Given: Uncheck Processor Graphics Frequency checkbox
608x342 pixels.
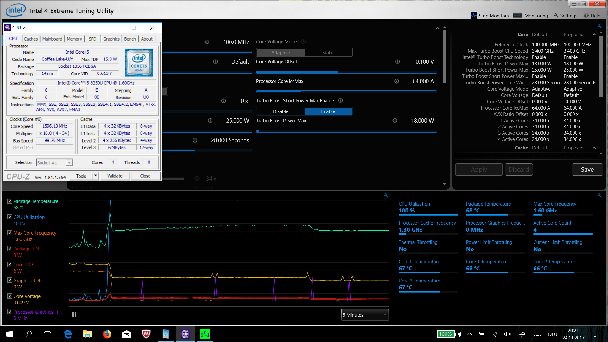Looking at the screenshot, I should point(10,312).
